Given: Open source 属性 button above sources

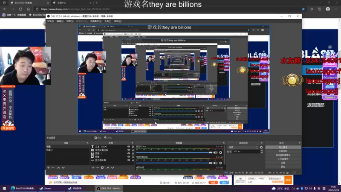Looking at the screenshot, I should coord(98,138).
